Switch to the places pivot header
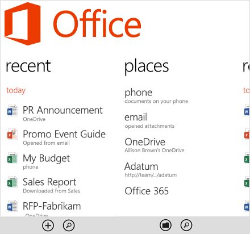The width and height of the screenshot is (250, 234). (147, 66)
